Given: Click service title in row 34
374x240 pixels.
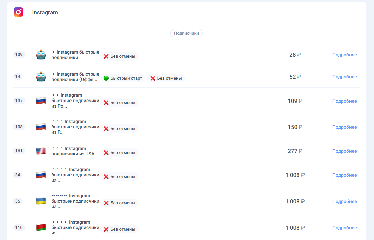Looking at the screenshot, I should [76, 175].
